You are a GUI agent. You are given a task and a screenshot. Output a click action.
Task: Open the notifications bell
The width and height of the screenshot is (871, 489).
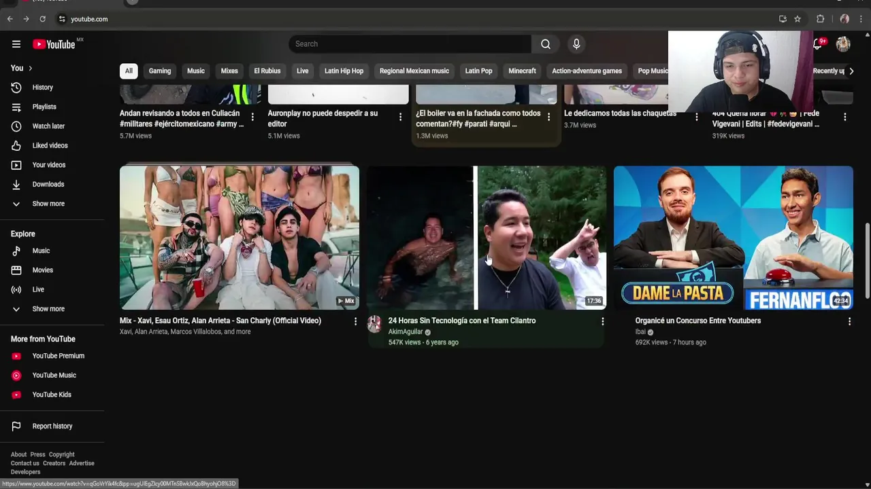coord(818,44)
